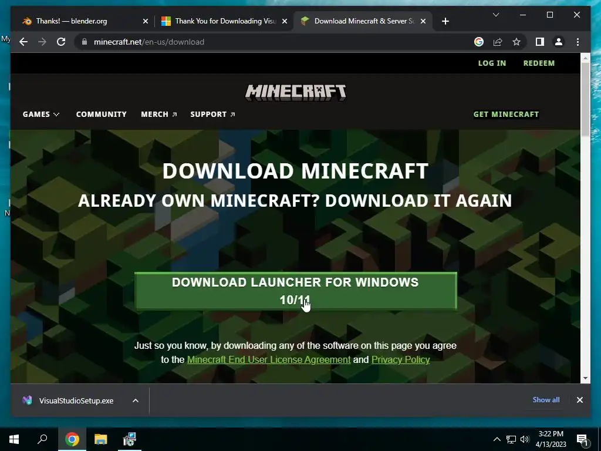This screenshot has width=601, height=451.
Task: Click Download Launcher for Windows 10/11
Action: tap(296, 291)
